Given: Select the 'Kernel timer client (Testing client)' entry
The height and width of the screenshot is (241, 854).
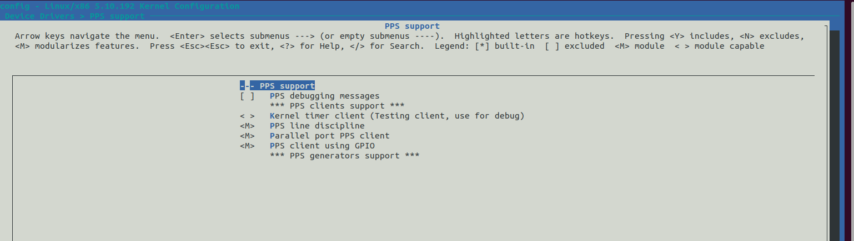Looking at the screenshot, I should (x=397, y=116).
